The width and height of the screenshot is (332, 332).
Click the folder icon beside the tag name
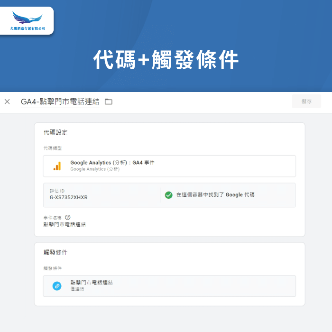tap(109, 101)
